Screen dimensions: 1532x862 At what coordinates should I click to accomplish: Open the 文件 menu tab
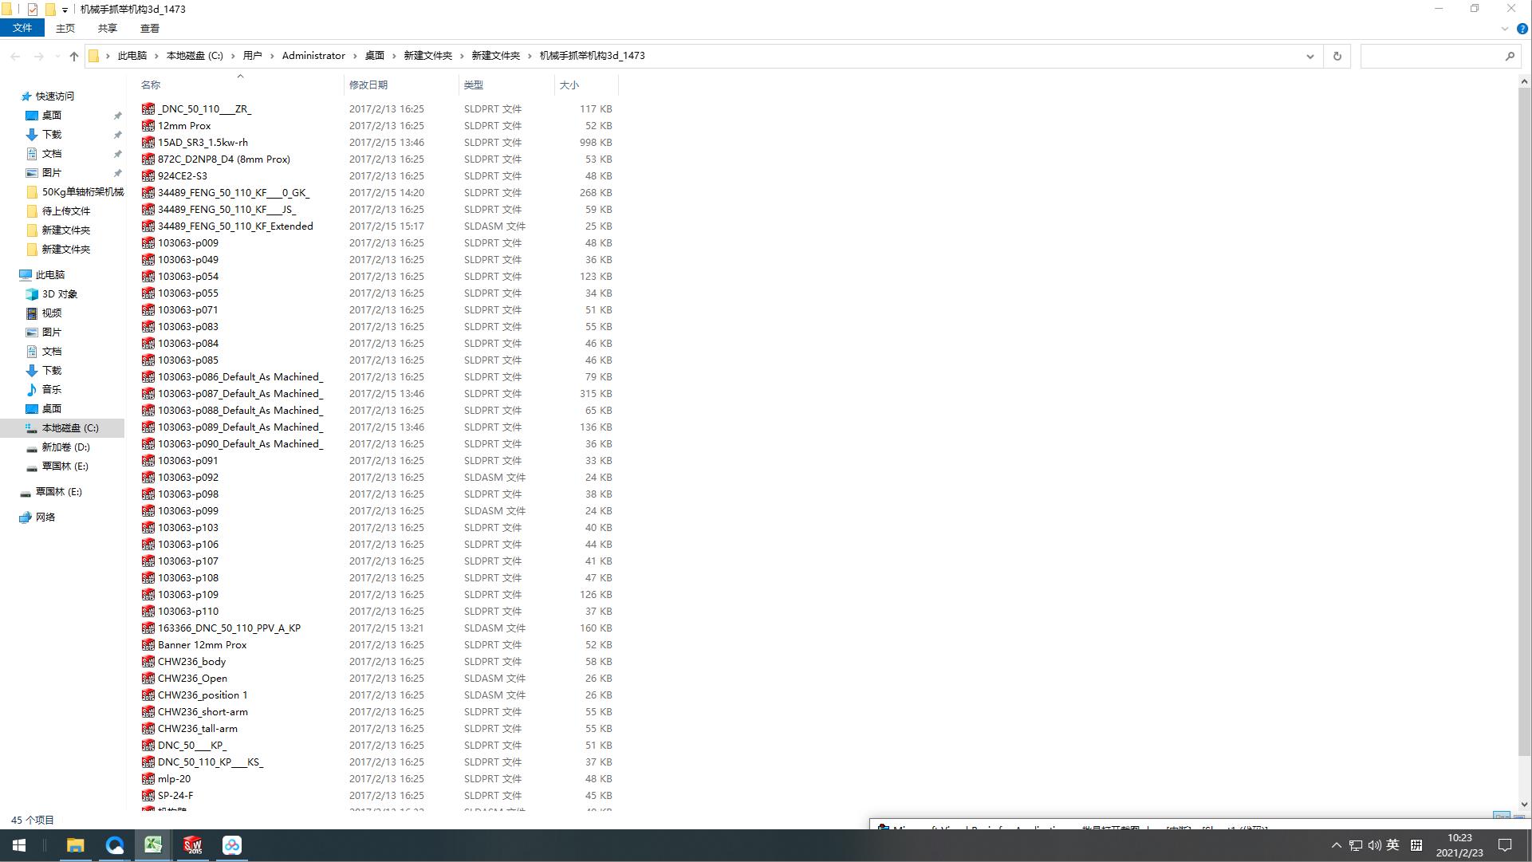(22, 28)
